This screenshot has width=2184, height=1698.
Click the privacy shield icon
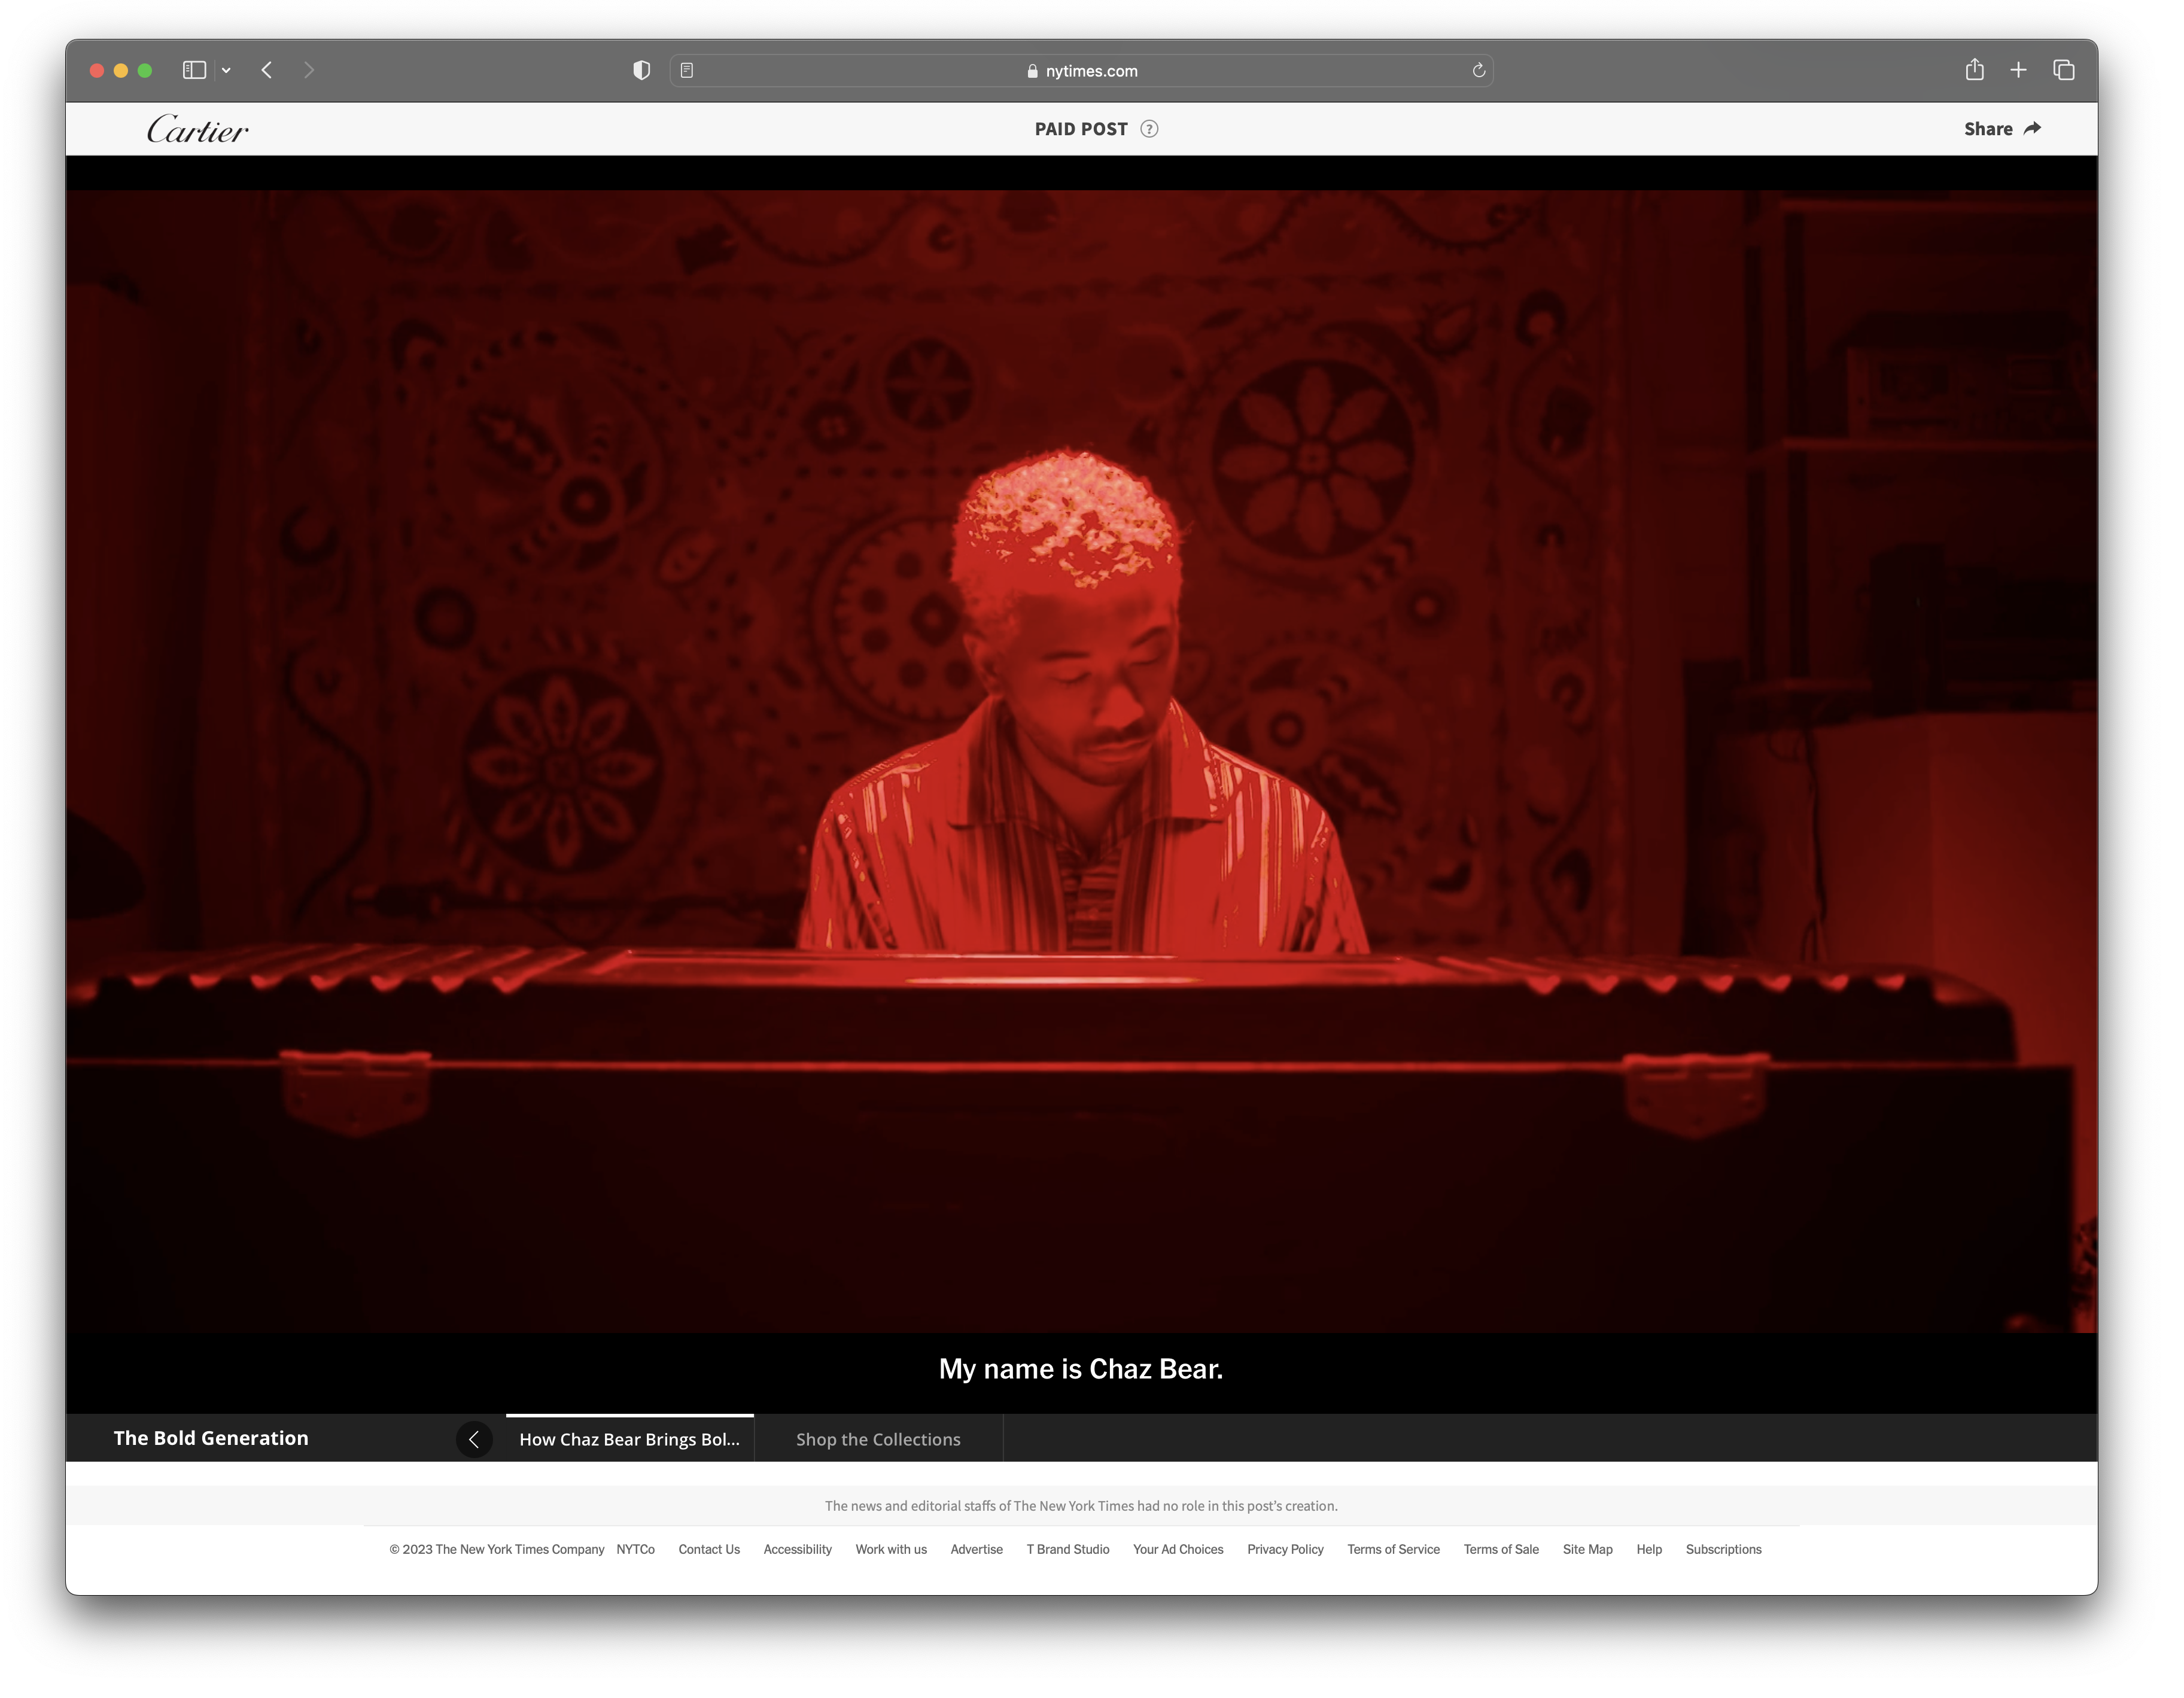pos(642,70)
